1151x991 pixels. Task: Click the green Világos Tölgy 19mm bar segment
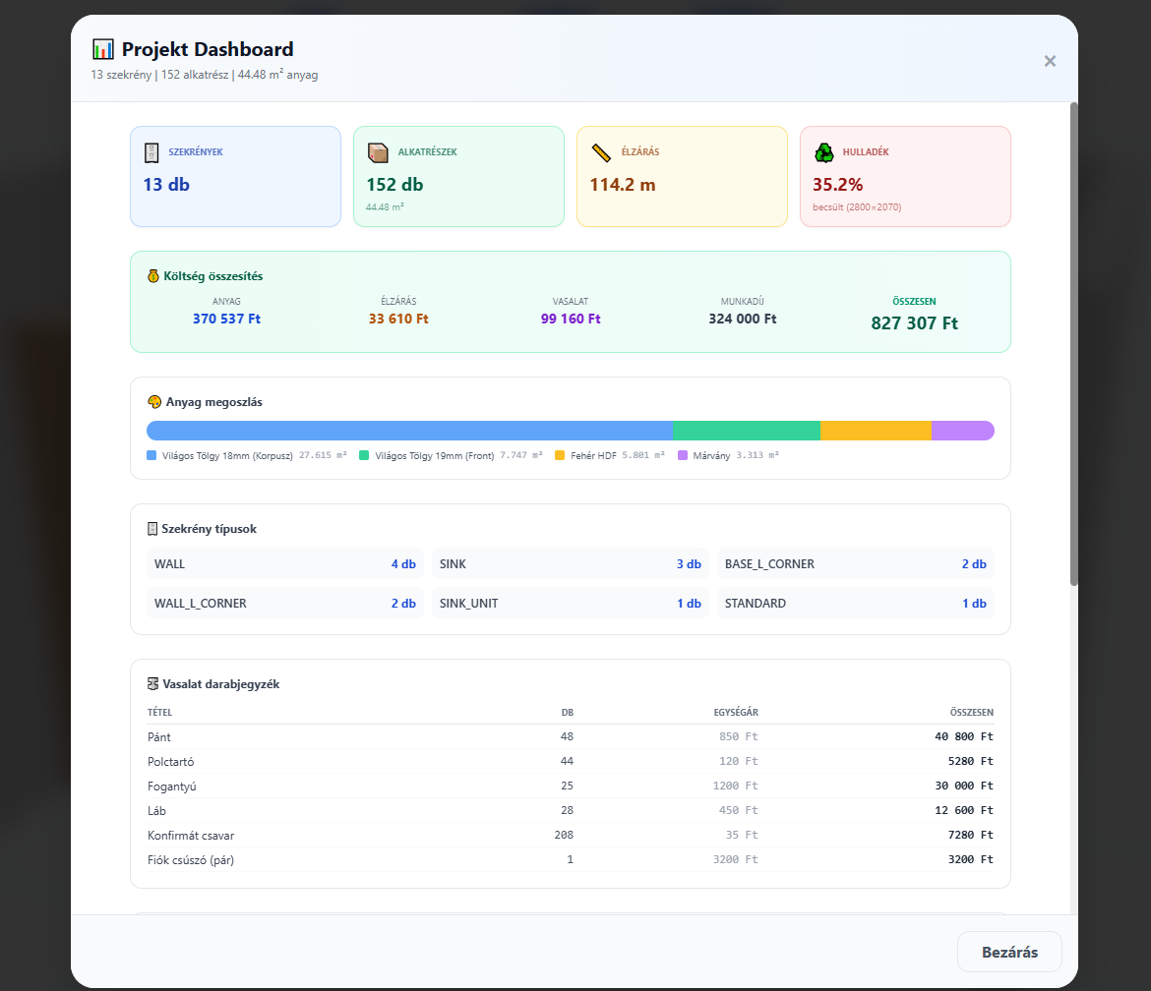[747, 431]
